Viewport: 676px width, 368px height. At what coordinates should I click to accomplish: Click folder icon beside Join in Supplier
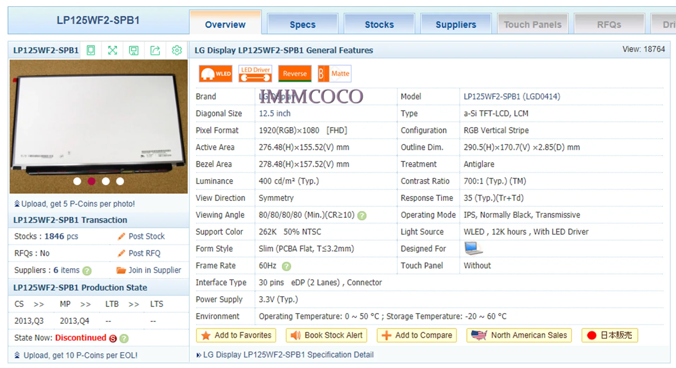(121, 270)
